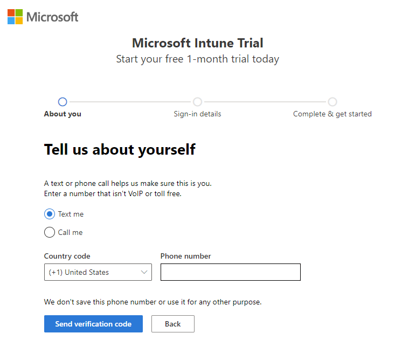Go Back to the previous step

point(173,324)
